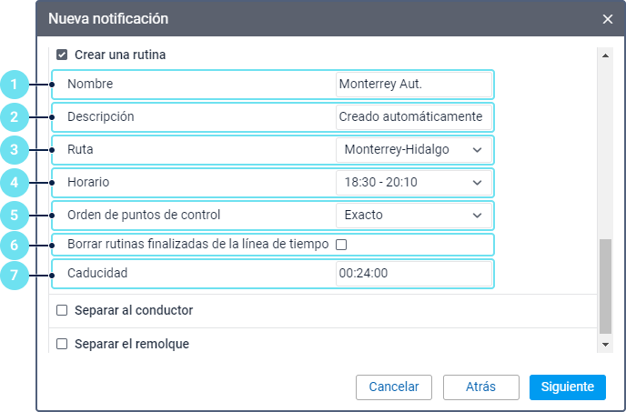Click numbered marker 2 beside Descripción

click(14, 117)
